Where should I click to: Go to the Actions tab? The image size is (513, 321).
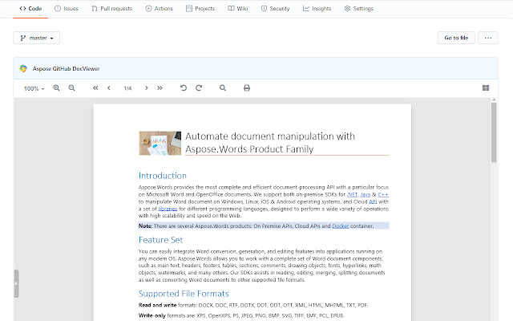pos(159,9)
